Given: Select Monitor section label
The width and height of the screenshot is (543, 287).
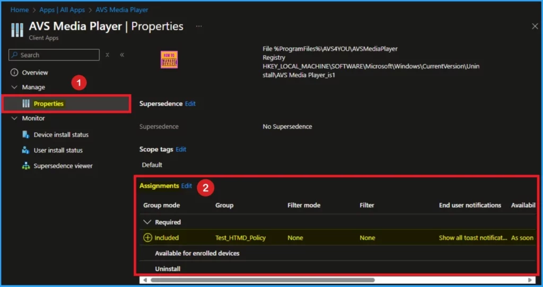Looking at the screenshot, I should pos(33,118).
